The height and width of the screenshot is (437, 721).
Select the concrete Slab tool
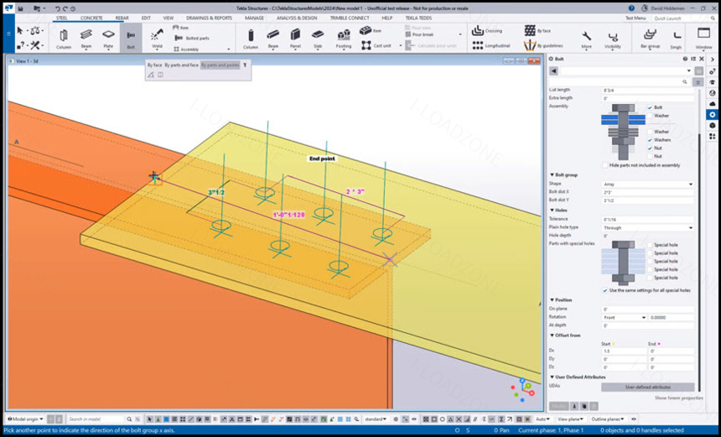click(318, 39)
